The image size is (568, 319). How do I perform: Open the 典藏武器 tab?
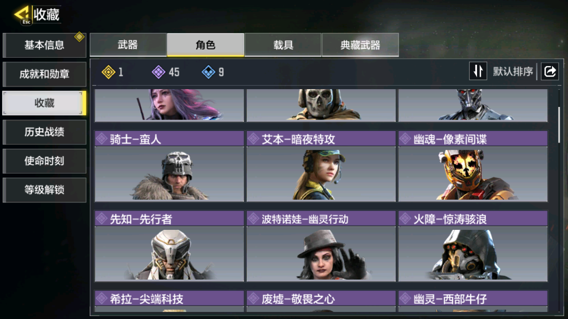click(x=360, y=45)
